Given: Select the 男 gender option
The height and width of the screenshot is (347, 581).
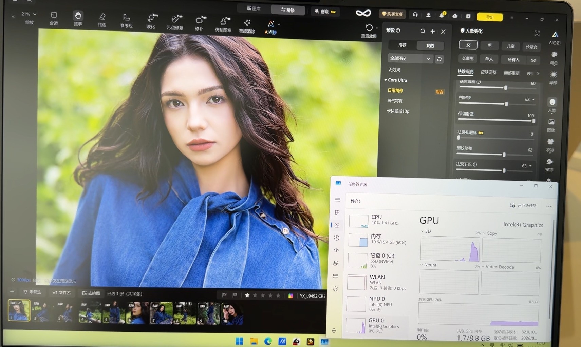Looking at the screenshot, I should coord(489,45).
